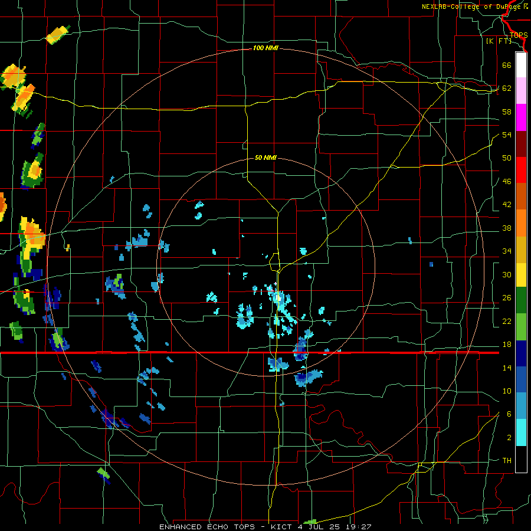Click the dark green legend swatch
The image size is (531, 531).
(x=521, y=300)
